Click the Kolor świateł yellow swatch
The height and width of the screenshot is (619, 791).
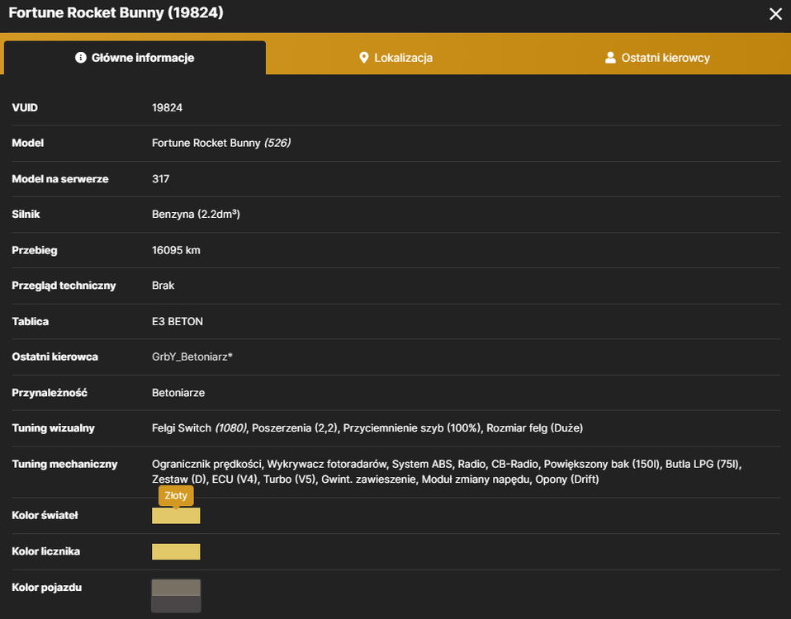click(x=176, y=516)
